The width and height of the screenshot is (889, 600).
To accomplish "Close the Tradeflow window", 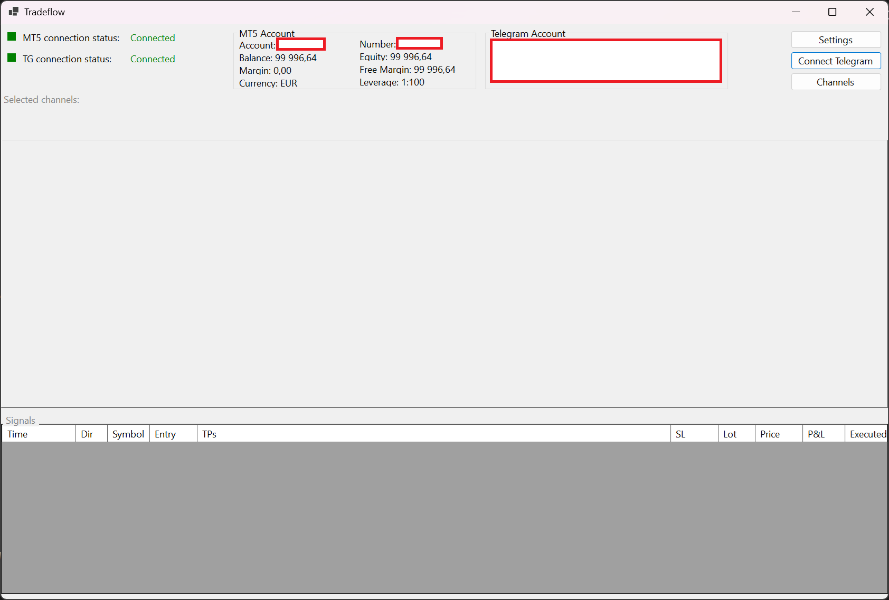I will [870, 12].
